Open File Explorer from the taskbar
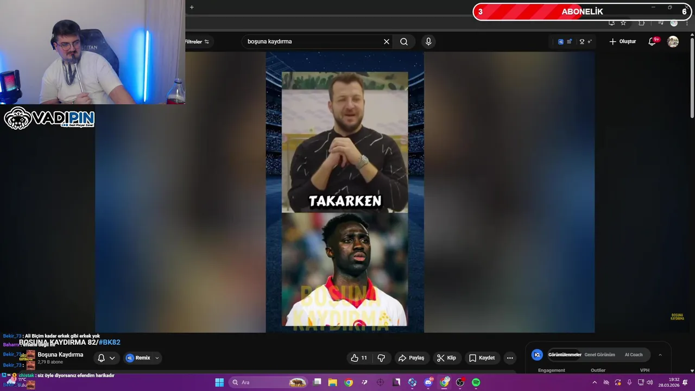The width and height of the screenshot is (695, 391). pyautogui.click(x=333, y=382)
